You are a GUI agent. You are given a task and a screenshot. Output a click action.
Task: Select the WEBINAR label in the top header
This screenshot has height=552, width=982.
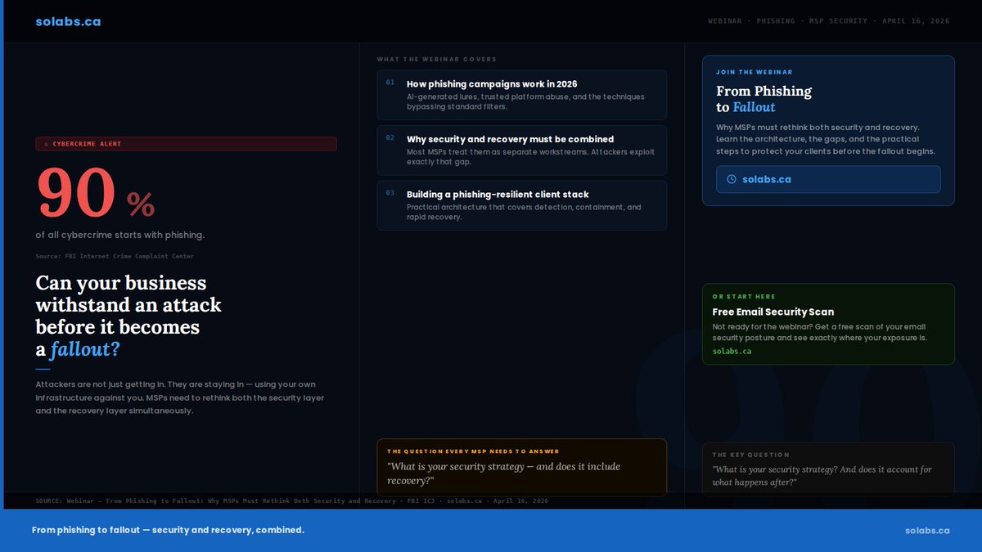click(725, 20)
